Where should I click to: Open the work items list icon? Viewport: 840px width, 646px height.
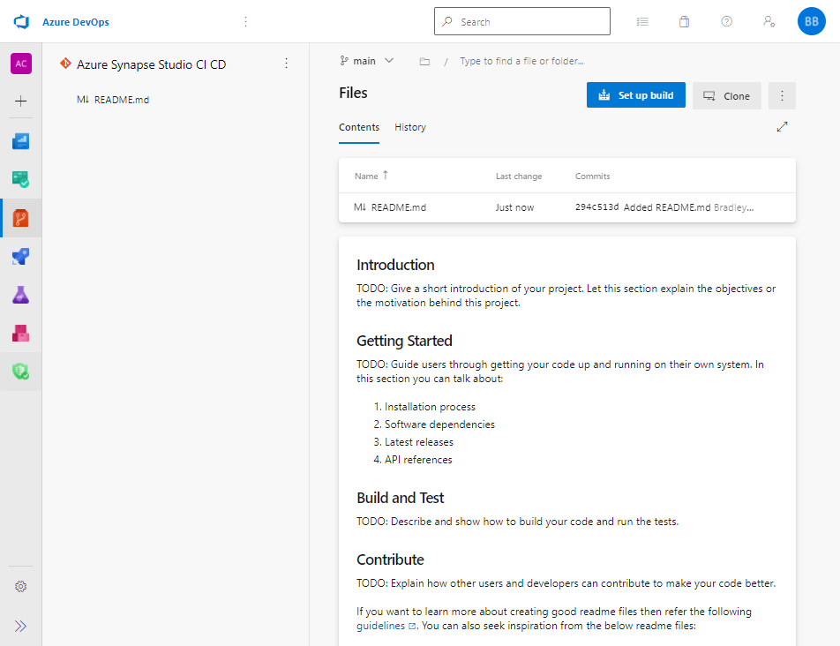(x=642, y=21)
